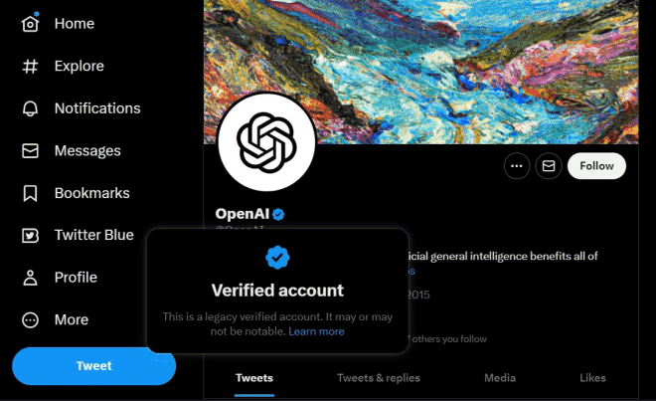Open the Notifications bell icon
656x401 pixels.
click(x=30, y=108)
